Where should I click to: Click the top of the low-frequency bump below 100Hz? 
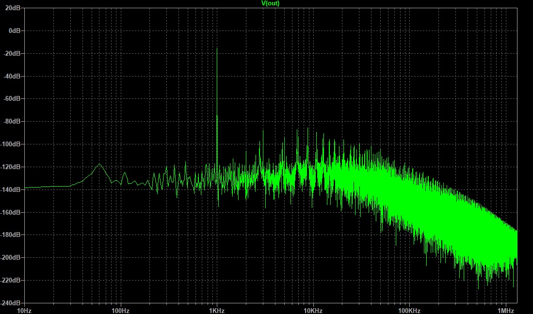pos(100,164)
